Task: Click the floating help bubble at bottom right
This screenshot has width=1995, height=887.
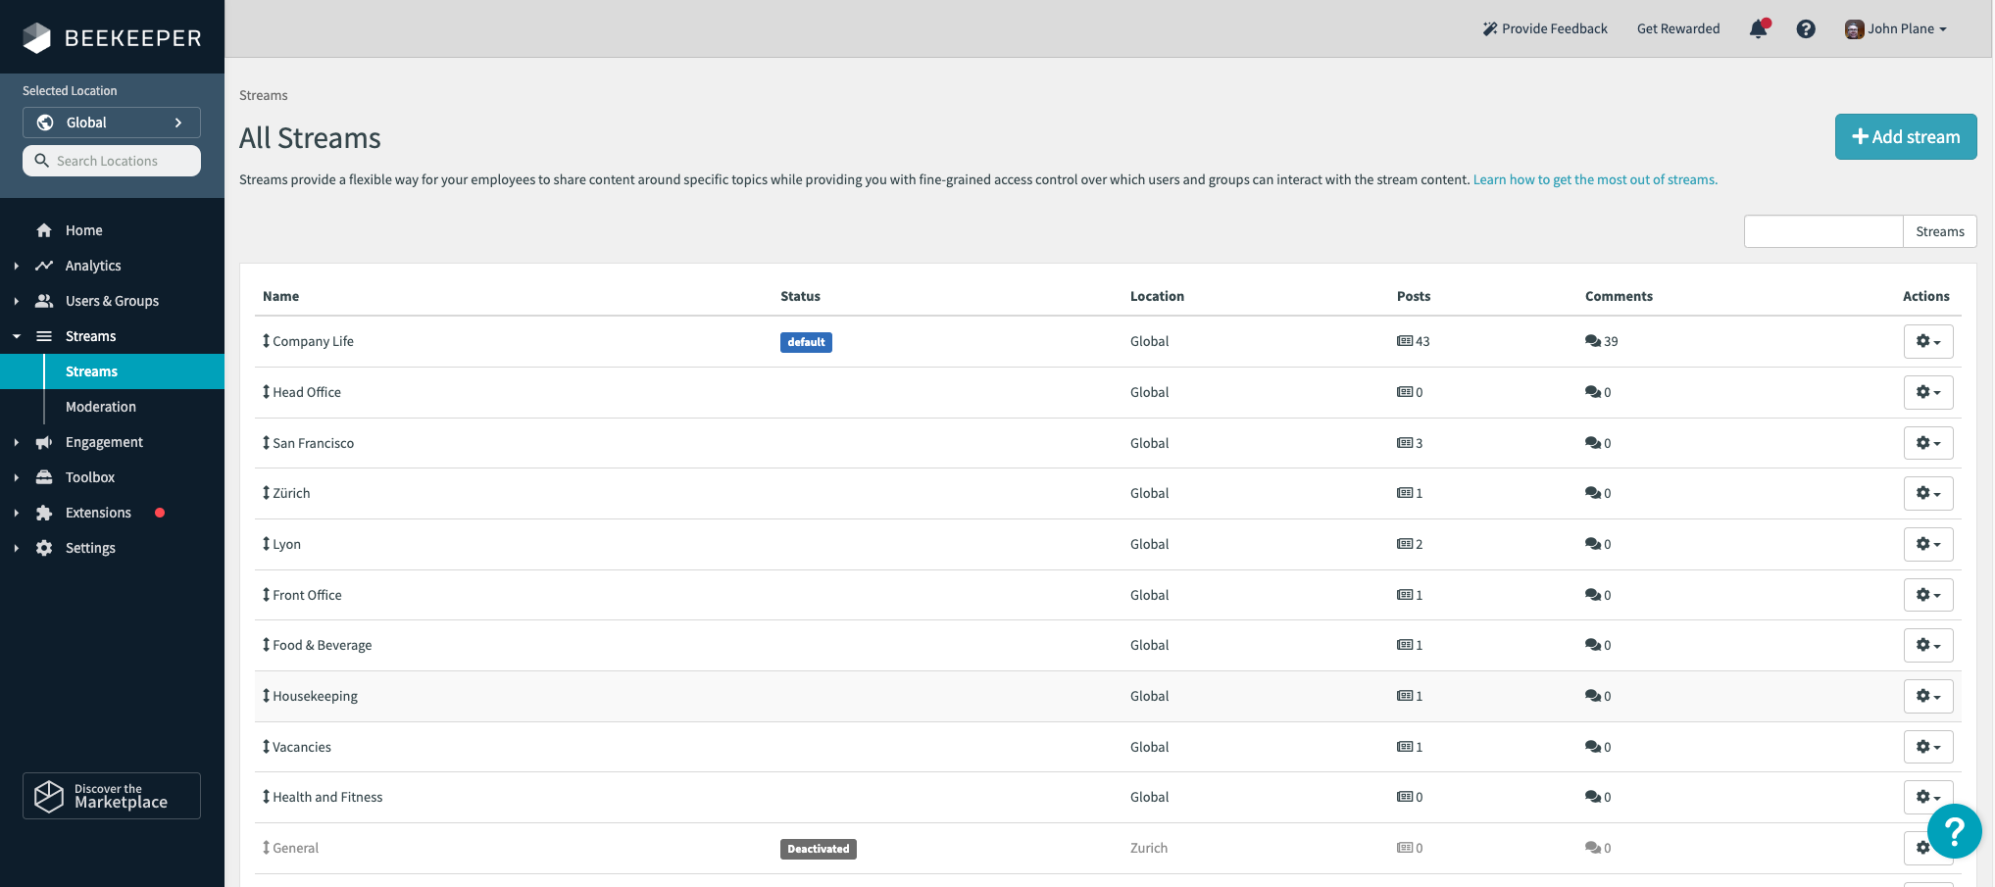Action: [1954, 831]
